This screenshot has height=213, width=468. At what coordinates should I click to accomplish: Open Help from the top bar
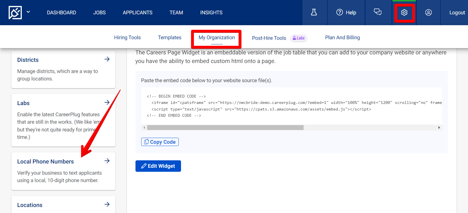346,12
